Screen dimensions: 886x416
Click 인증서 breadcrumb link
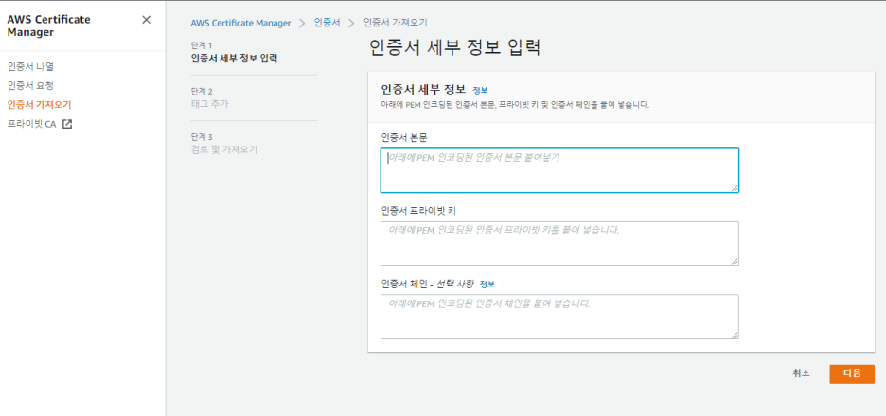(x=327, y=22)
